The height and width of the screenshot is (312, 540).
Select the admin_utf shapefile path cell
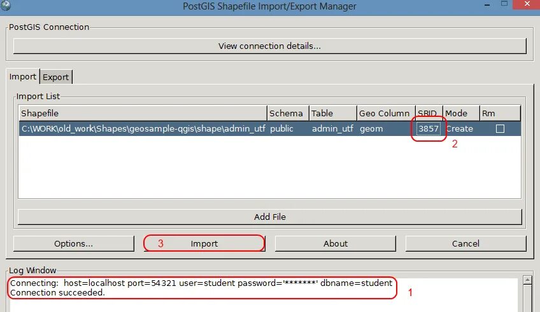tap(143, 129)
